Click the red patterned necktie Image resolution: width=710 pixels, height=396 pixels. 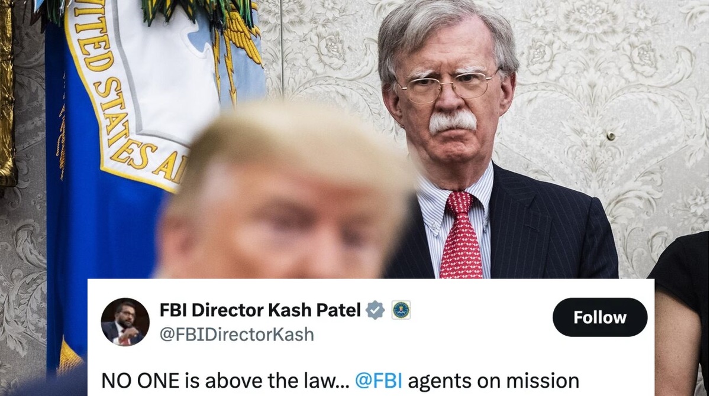462,235
